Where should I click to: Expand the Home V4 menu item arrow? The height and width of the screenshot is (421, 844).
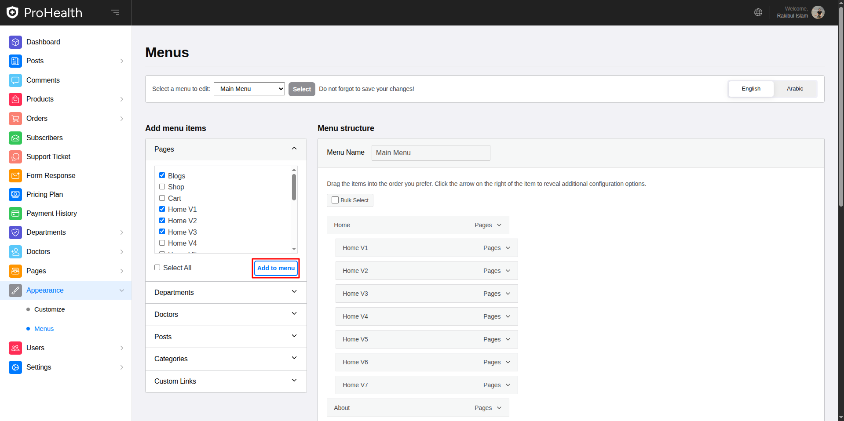tap(508, 316)
